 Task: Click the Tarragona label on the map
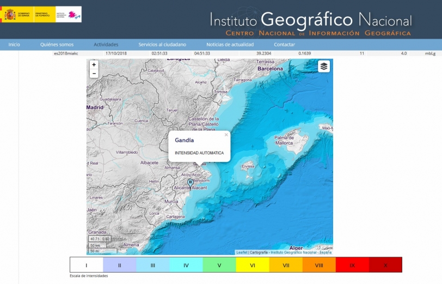(243, 80)
